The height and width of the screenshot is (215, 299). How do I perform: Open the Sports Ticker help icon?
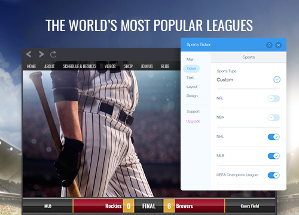(269, 45)
